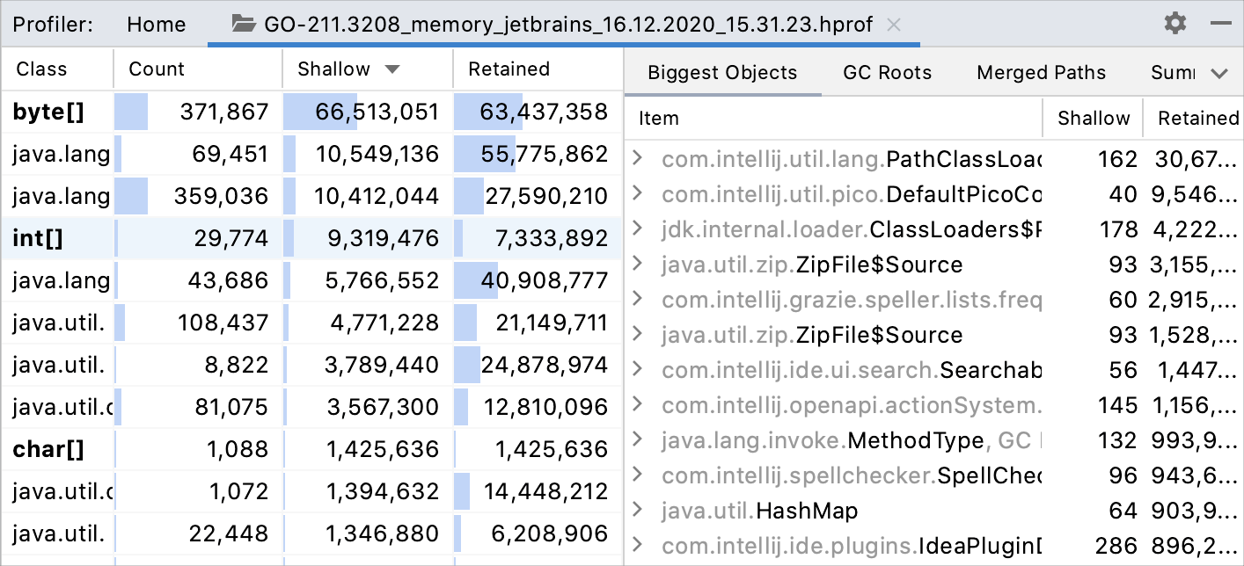Show hidden tabs via chevron dropdown

1219,74
